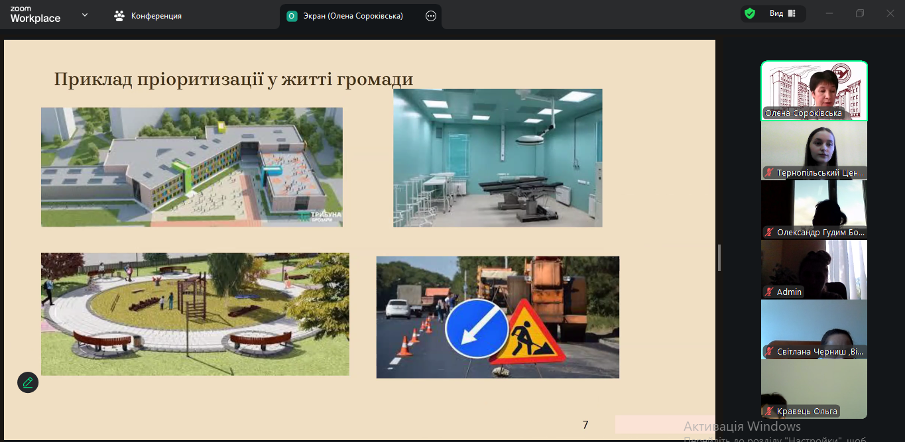This screenshot has width=905, height=442.
Task: Click the Кравець Ольга name label
Action: [806, 412]
